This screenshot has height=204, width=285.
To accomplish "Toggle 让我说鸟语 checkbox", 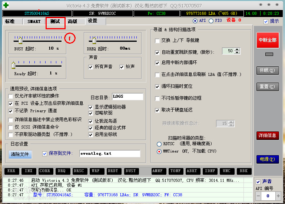I will (90, 121).
